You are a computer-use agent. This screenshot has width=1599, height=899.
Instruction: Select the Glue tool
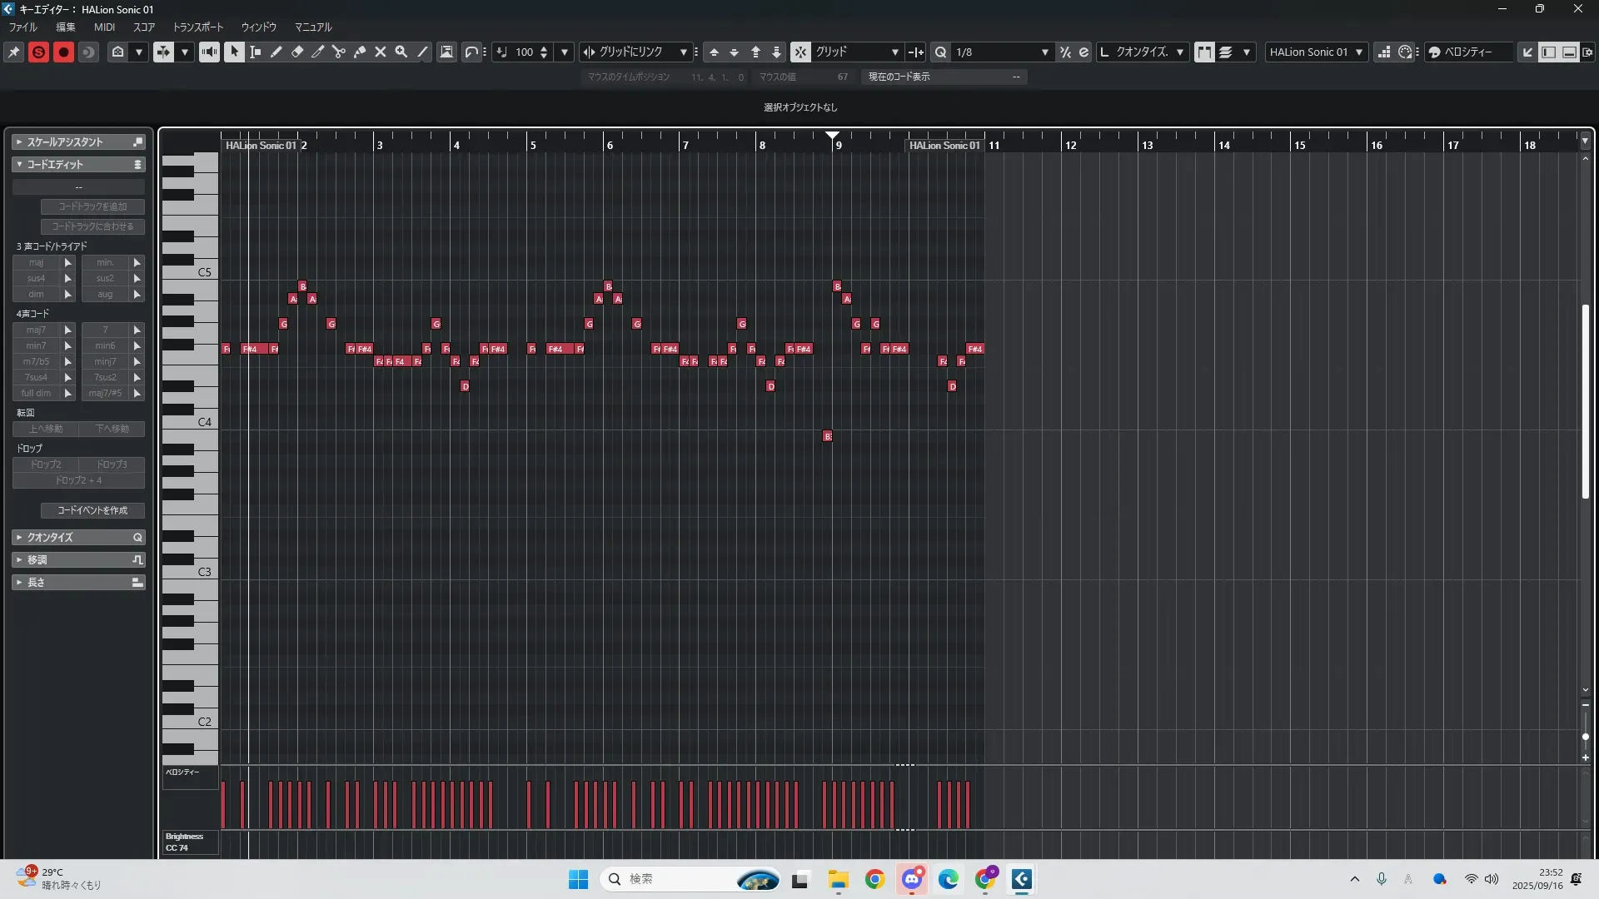(359, 52)
